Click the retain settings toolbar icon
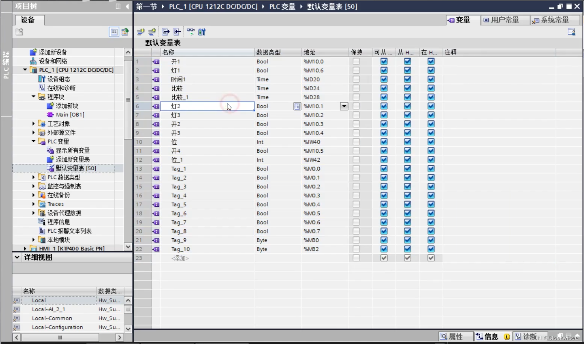This screenshot has height=344, width=584. (x=202, y=32)
